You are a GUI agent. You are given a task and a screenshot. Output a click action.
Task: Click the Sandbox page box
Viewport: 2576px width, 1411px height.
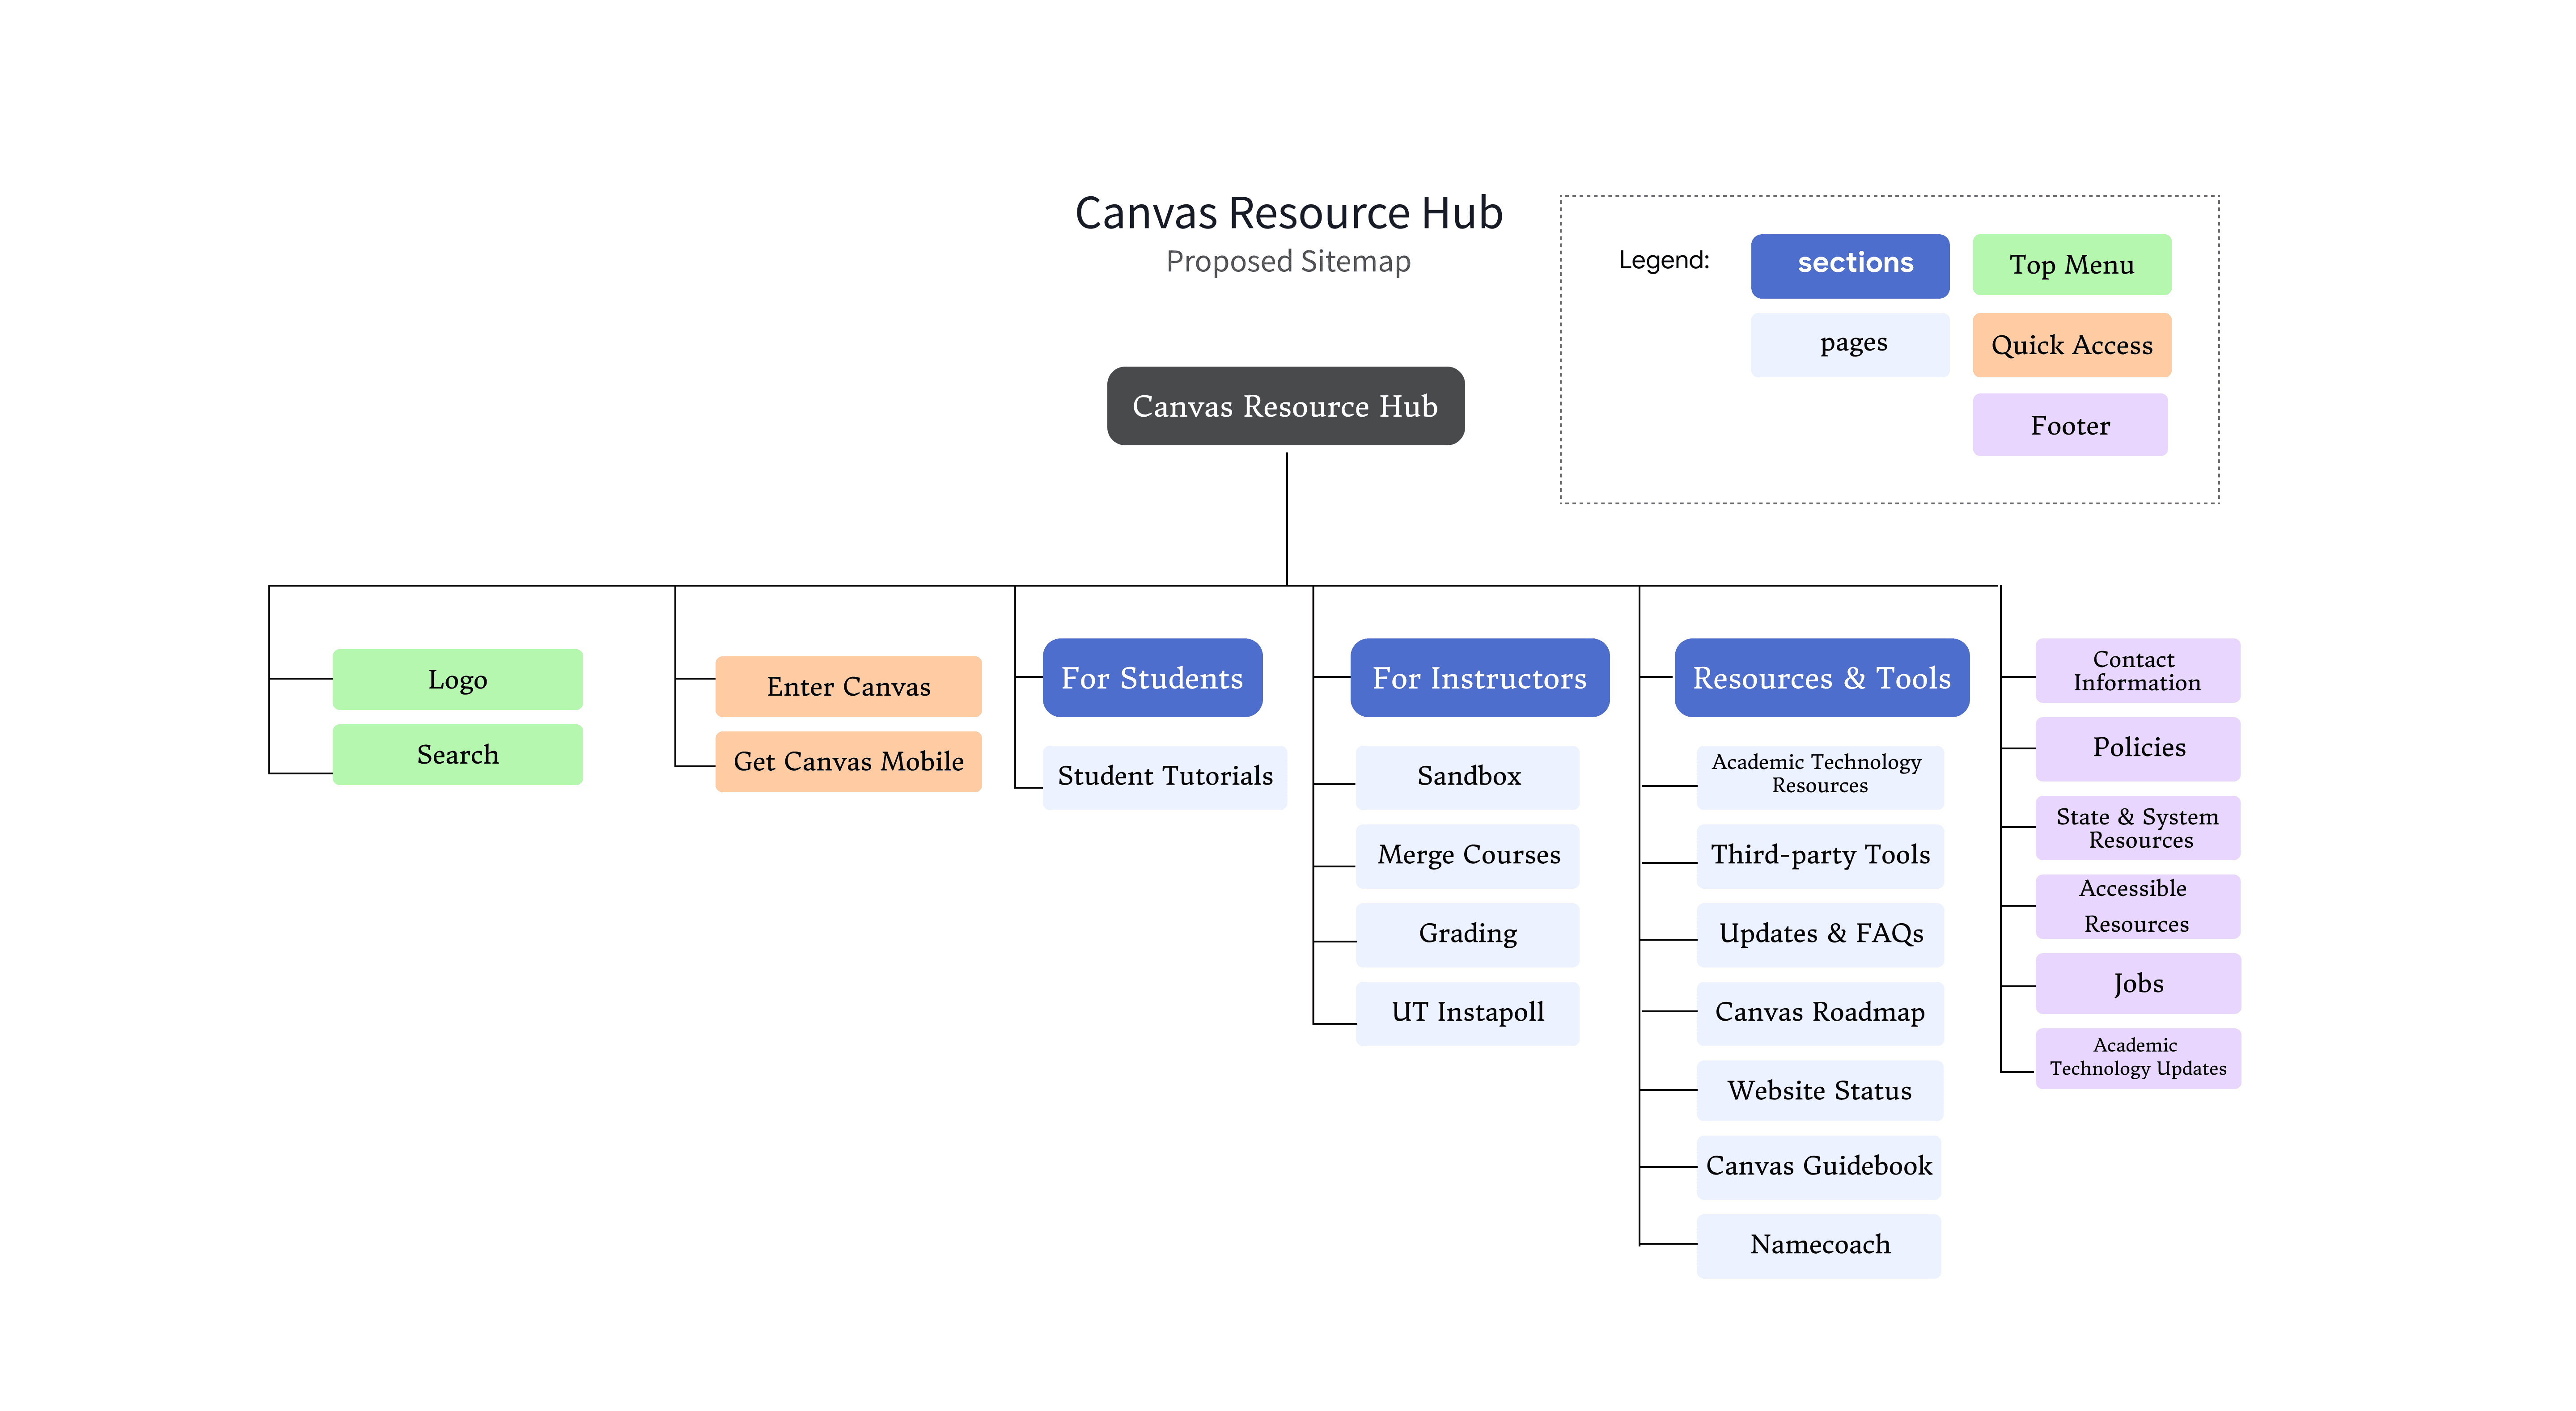1468,776
